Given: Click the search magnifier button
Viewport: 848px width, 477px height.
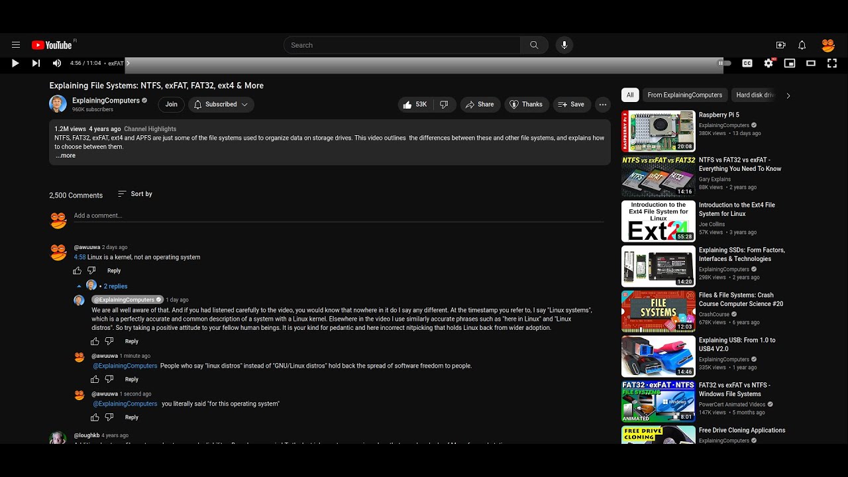Looking at the screenshot, I should 534,45.
